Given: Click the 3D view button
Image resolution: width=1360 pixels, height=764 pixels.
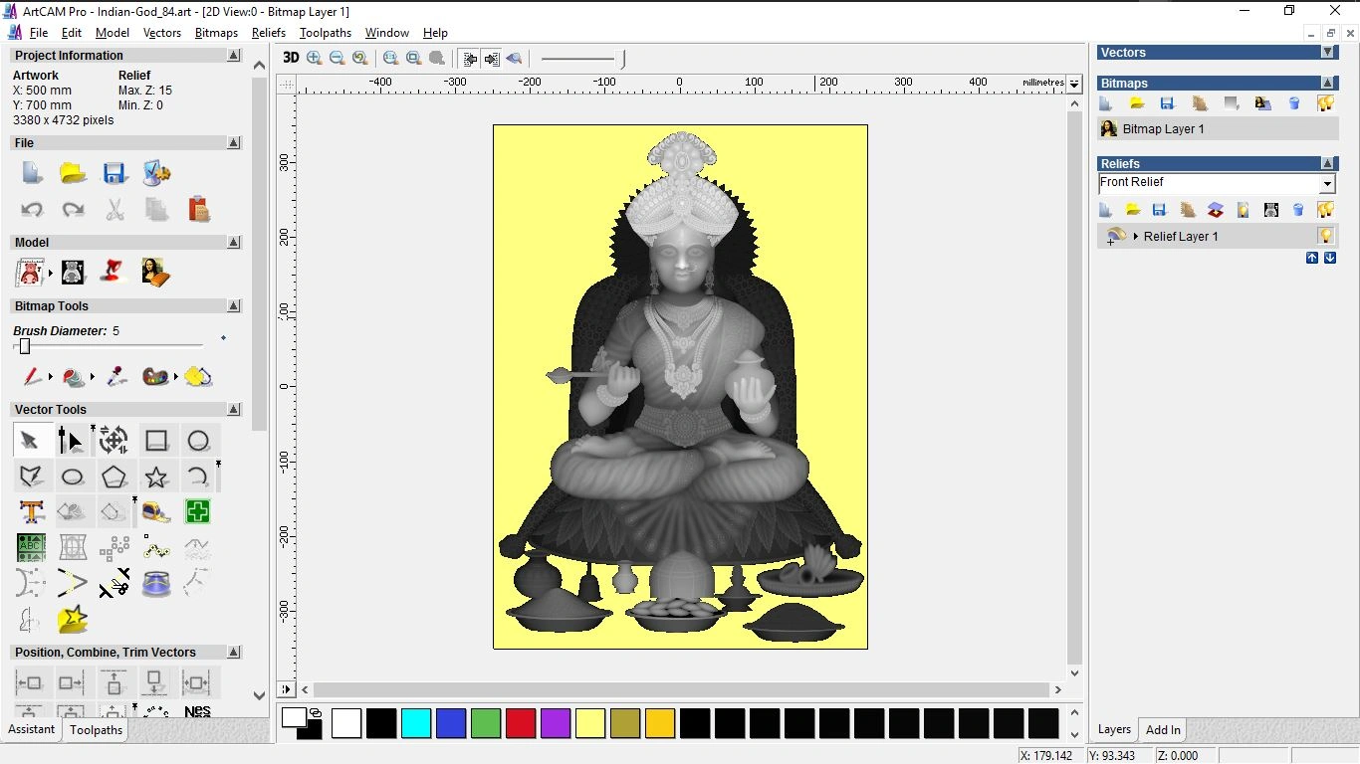Looking at the screenshot, I should coord(291,58).
